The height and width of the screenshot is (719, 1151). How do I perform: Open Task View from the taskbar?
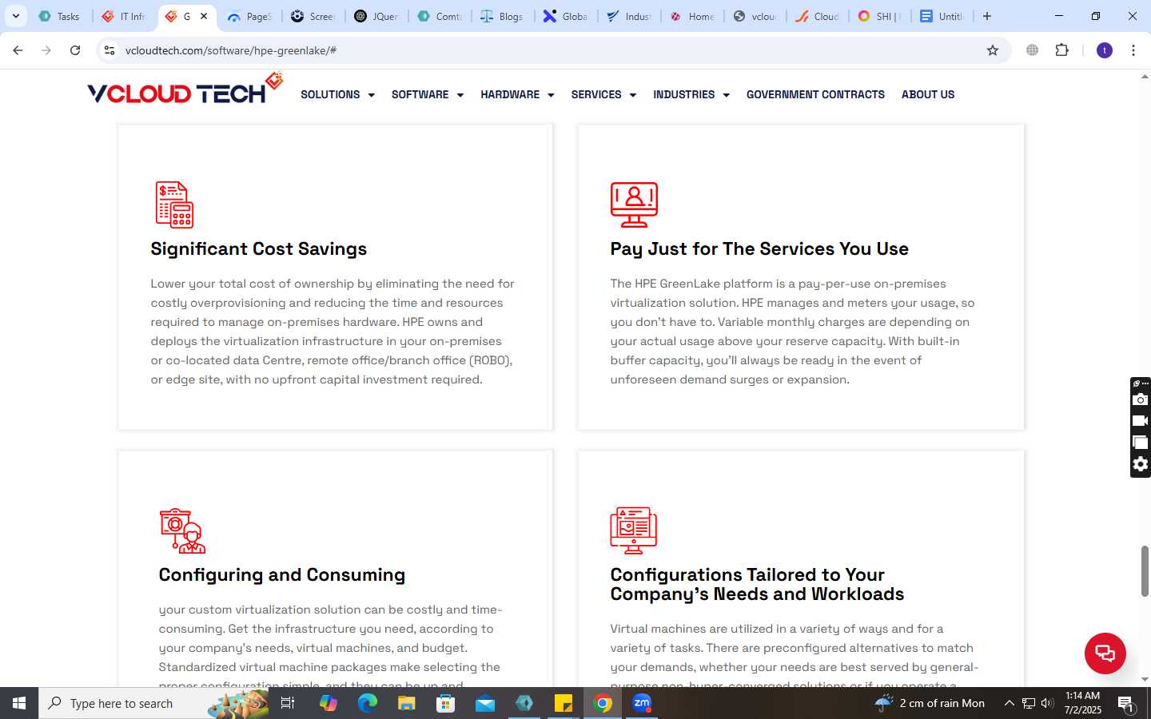(x=288, y=703)
